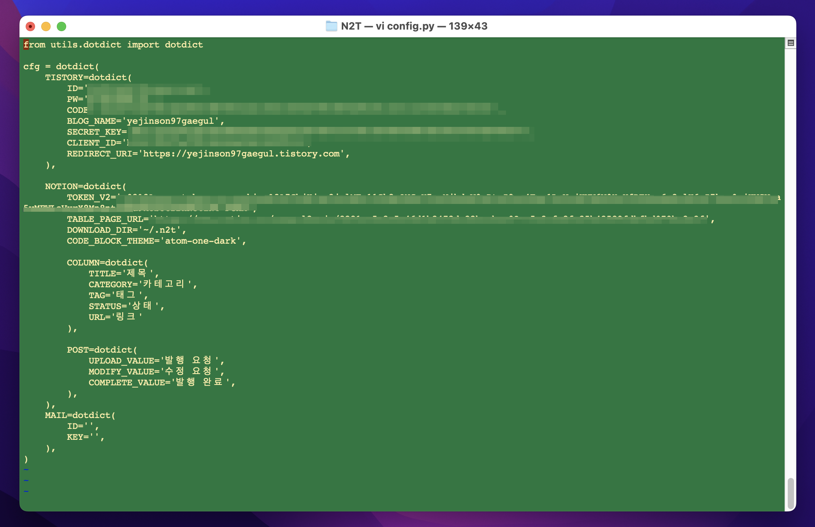Screen dimensions: 815x527
Task: Click the TABLE_PAGE_URL= label
Action: tap(108, 219)
